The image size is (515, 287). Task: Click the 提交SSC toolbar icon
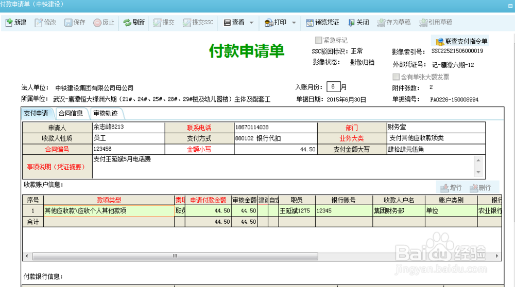[x=187, y=22]
